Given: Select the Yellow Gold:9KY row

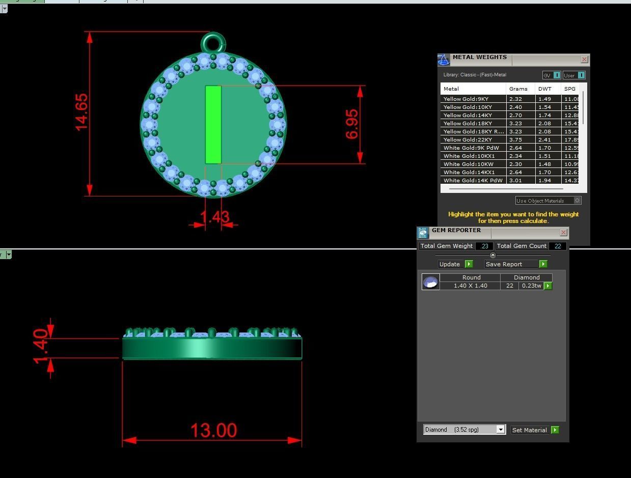Looking at the screenshot, I should click(510, 99).
